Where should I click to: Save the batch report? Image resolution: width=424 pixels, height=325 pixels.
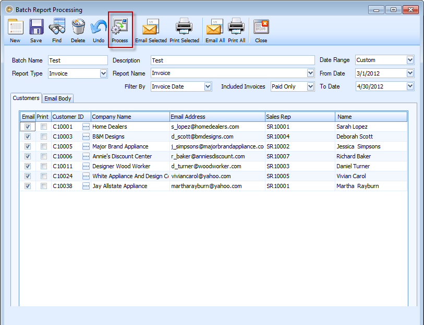(36, 30)
